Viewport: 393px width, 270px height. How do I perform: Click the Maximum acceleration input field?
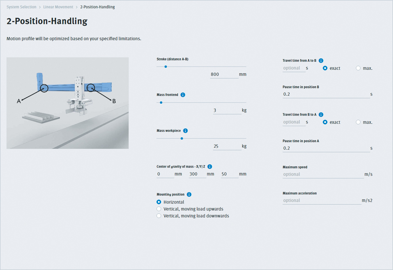click(x=322, y=200)
